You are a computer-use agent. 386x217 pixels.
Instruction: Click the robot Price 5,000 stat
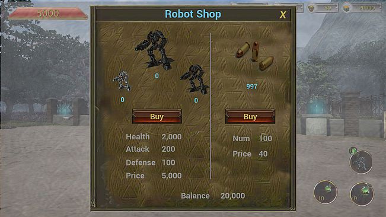click(154, 175)
